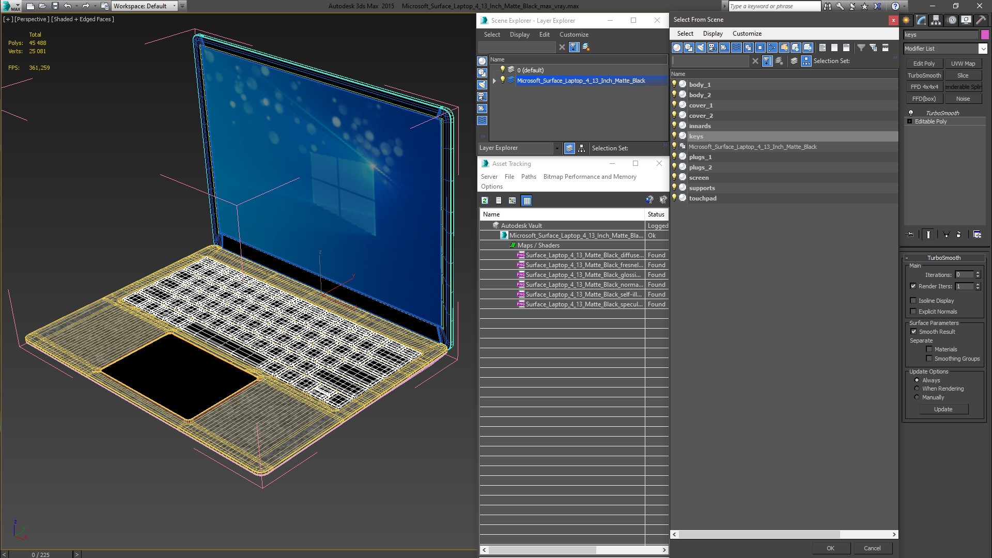Open the Utilities hammer tab
Image resolution: width=992 pixels, height=558 pixels.
981,20
